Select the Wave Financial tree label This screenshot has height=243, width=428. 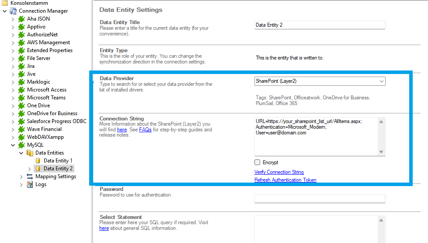[x=44, y=129]
